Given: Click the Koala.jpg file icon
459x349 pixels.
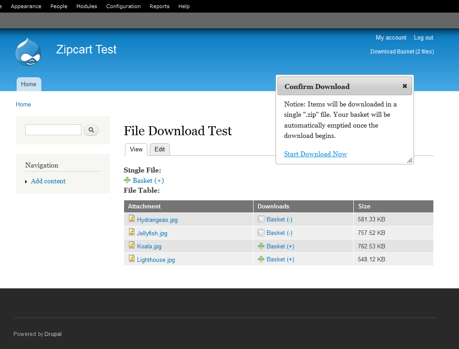Looking at the screenshot, I should (132, 245).
